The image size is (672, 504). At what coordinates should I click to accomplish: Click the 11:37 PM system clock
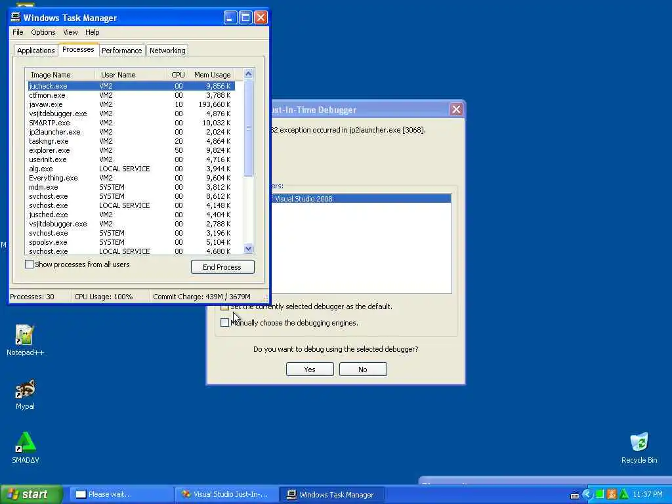(x=648, y=494)
